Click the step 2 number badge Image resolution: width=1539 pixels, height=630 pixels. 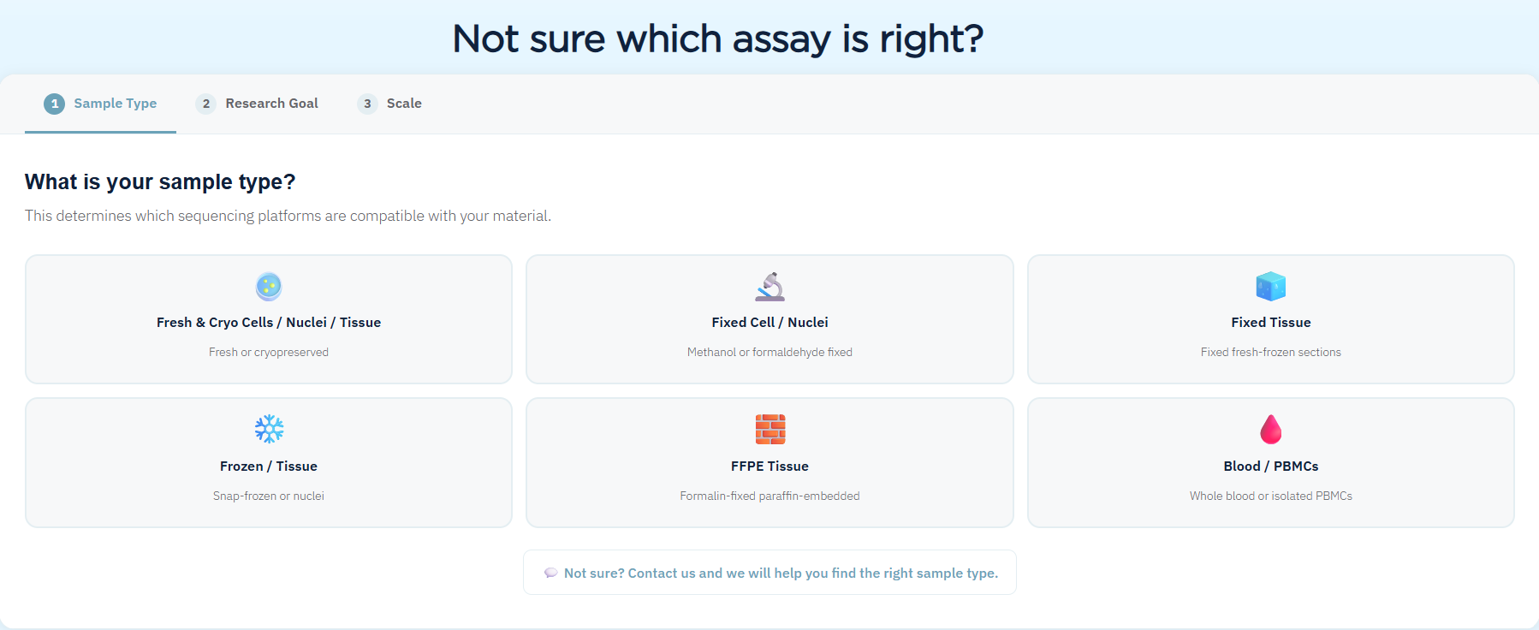pyautogui.click(x=205, y=104)
